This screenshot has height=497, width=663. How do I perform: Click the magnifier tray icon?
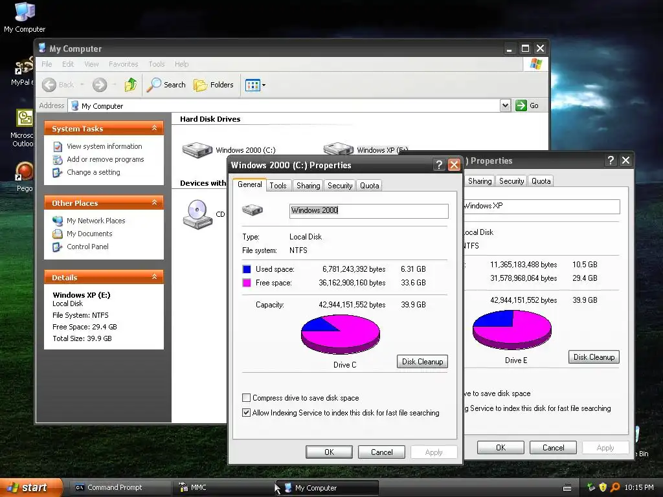tap(615, 487)
